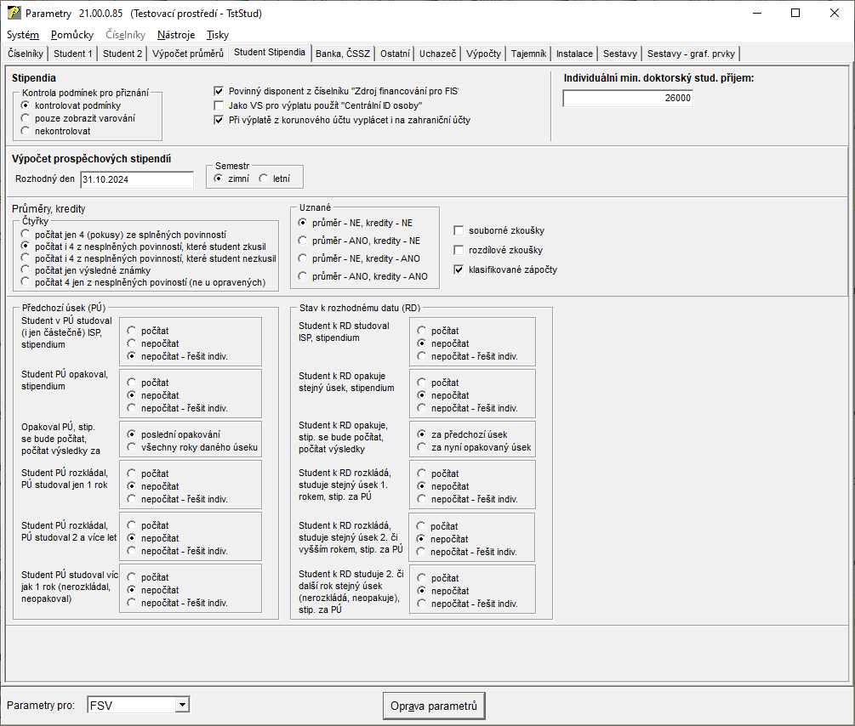
Task: Choose 'průměr - ANO, kredity - ANO' option
Action: coord(305,276)
